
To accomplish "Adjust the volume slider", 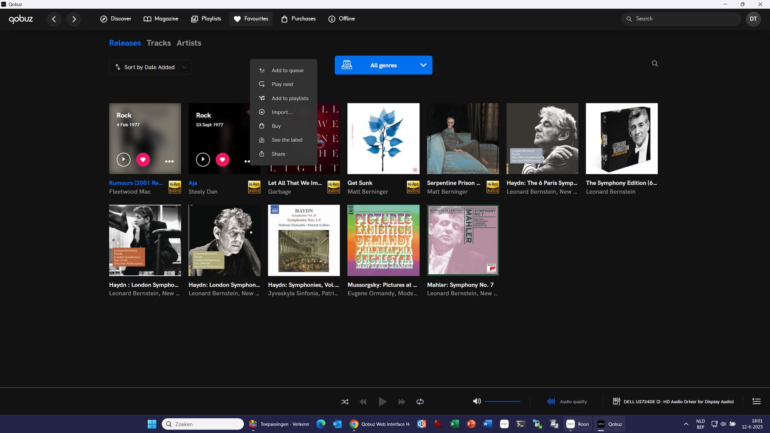I will (502, 401).
